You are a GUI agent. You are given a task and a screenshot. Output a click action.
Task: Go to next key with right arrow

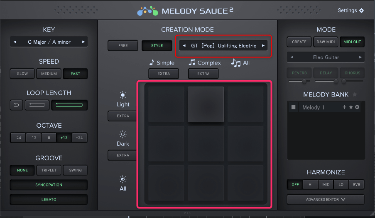click(x=83, y=42)
